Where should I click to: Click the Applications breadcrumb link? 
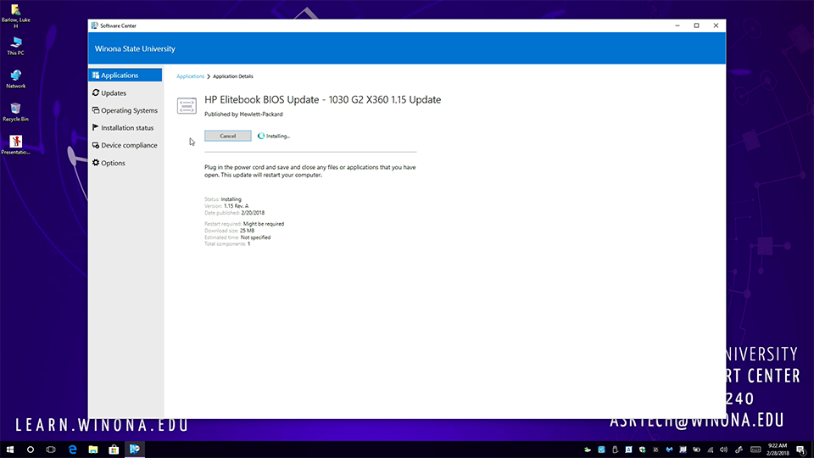[190, 76]
